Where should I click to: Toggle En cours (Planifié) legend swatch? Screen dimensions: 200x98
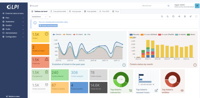pyautogui.click(x=159, y=34)
